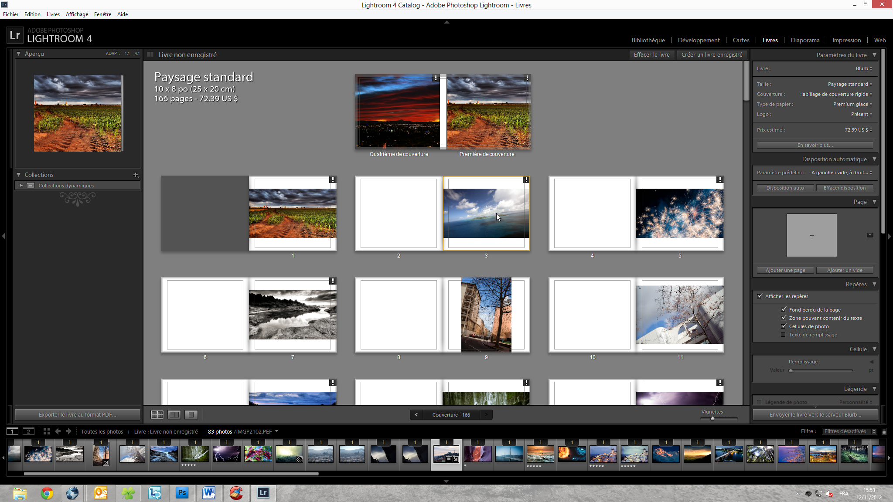This screenshot has width=893, height=502.
Task: Uncheck Cellules de photo
Action: pos(784,326)
